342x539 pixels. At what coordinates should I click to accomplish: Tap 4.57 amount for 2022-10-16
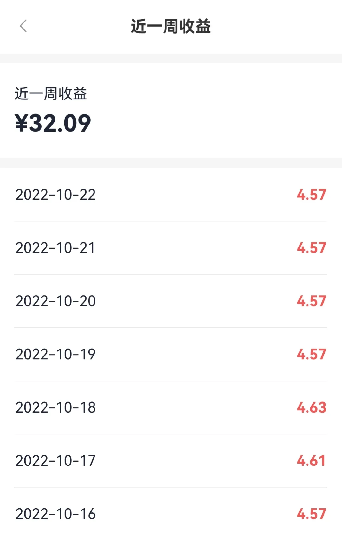pos(312,514)
